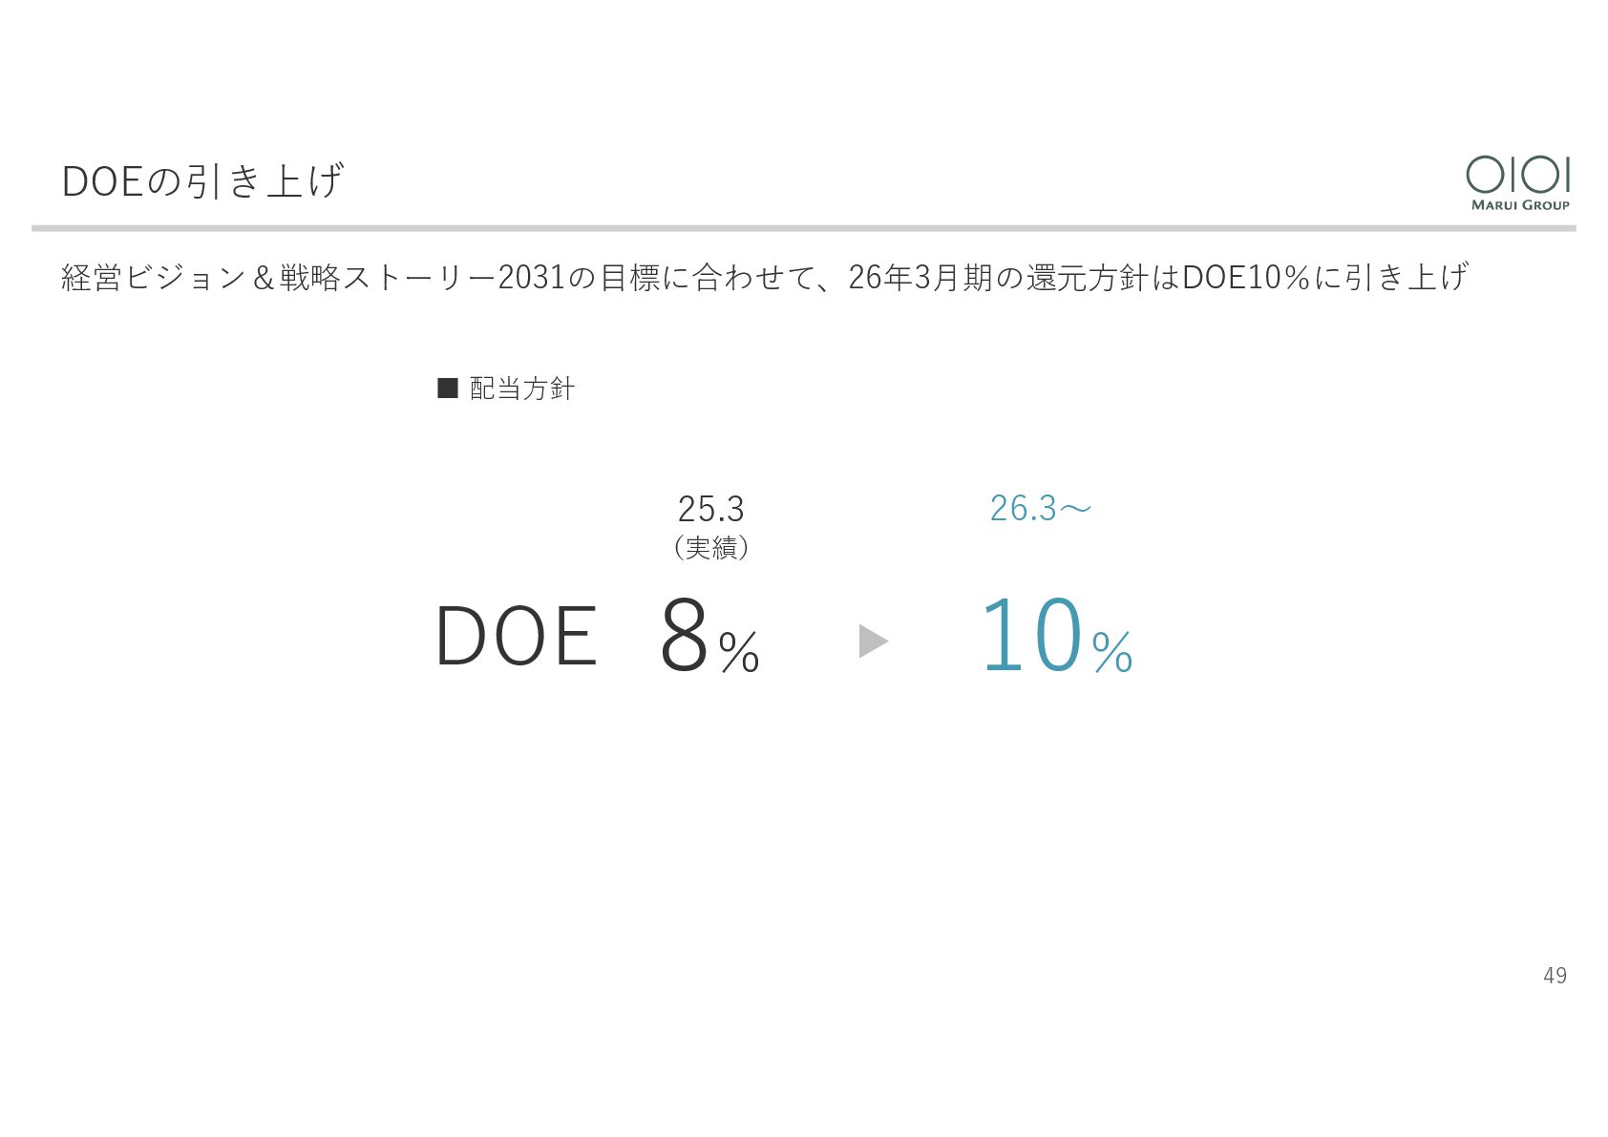The width and height of the screenshot is (1608, 1137).
Task: Click the percent sign next to 8
Action: pos(739,652)
